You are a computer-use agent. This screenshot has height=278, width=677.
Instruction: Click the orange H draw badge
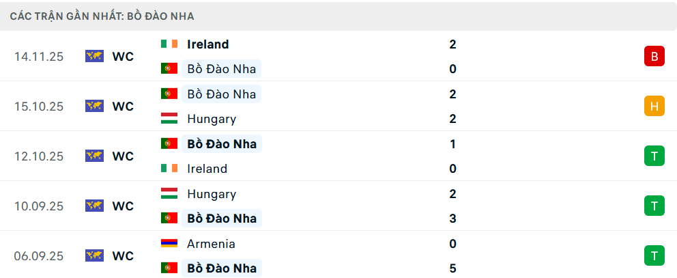[x=654, y=106]
